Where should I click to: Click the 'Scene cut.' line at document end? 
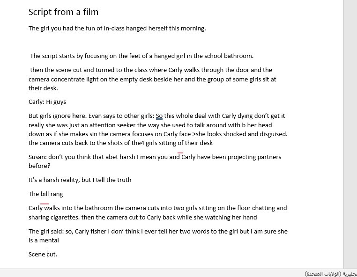[43, 254]
